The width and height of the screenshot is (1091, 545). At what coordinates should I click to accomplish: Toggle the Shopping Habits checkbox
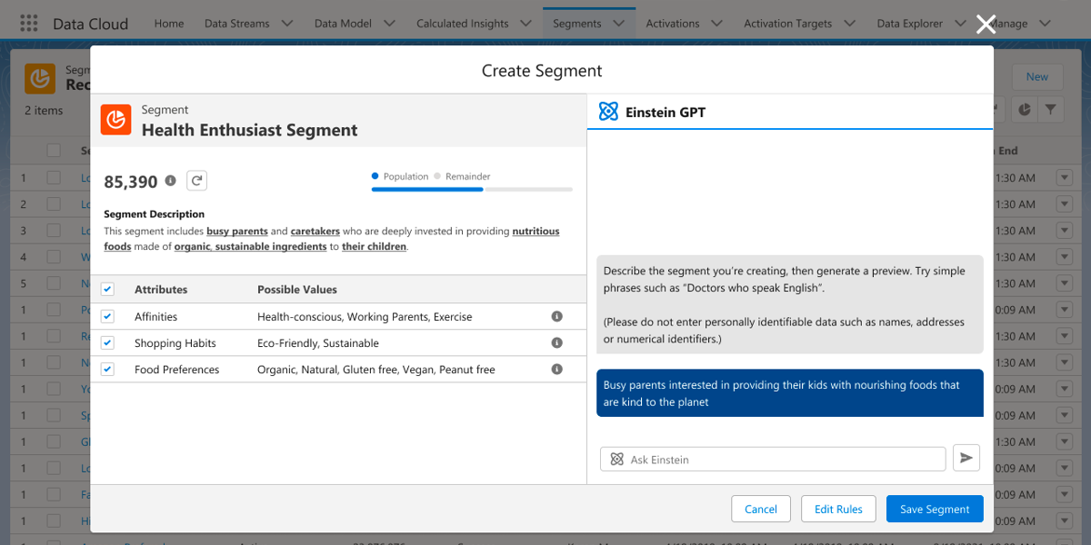point(107,343)
